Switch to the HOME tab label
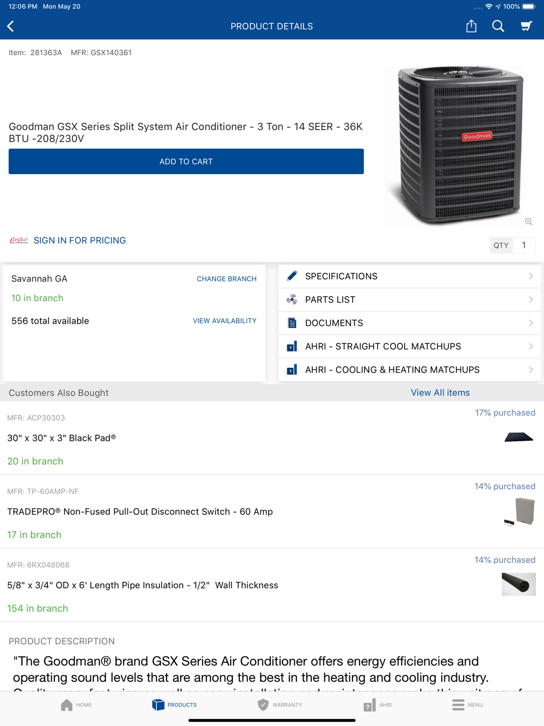Screen dimensions: 544x726 click(x=84, y=705)
